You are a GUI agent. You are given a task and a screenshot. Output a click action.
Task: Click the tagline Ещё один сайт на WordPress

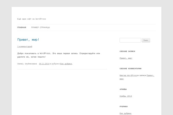pos(31,19)
